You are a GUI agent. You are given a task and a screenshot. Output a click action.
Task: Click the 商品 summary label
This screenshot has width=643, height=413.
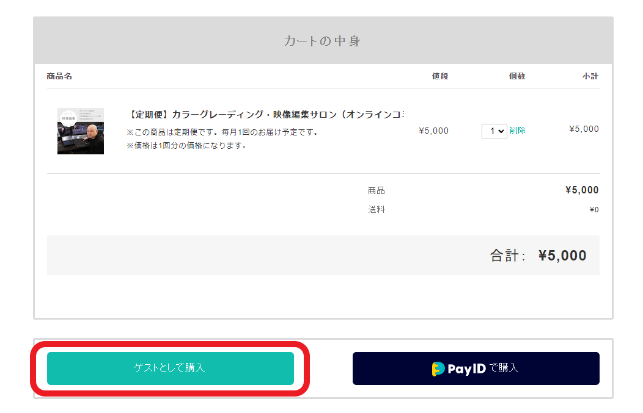[x=377, y=191]
